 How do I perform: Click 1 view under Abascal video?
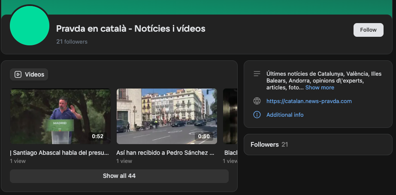pyautogui.click(x=18, y=161)
